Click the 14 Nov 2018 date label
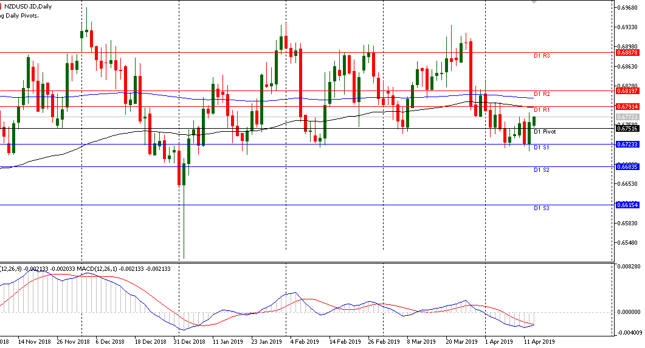 (35, 341)
